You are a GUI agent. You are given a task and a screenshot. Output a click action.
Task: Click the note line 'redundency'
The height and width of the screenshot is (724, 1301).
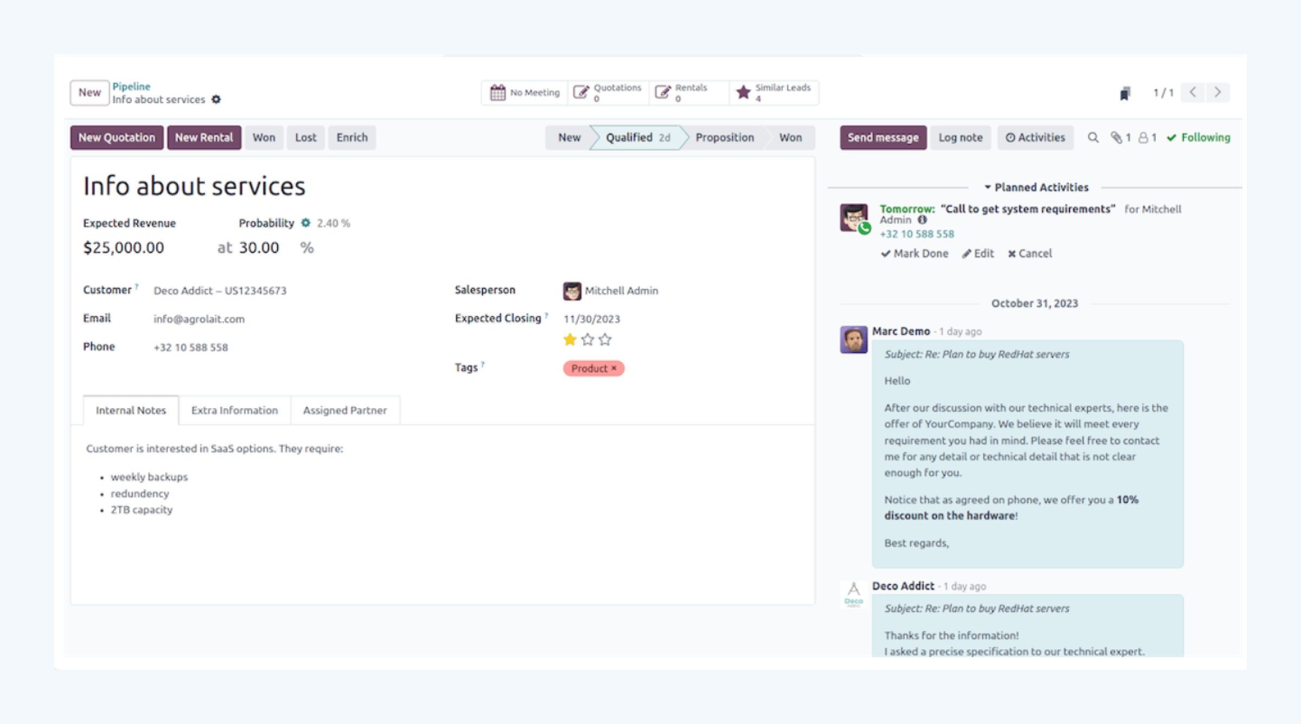pos(140,494)
